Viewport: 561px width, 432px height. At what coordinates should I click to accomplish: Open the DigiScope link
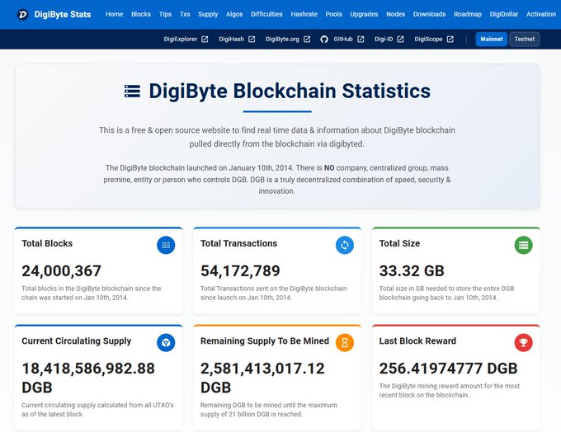click(428, 39)
